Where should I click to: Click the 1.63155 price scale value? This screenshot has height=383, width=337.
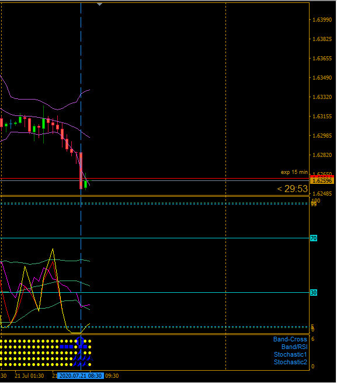click(322, 117)
